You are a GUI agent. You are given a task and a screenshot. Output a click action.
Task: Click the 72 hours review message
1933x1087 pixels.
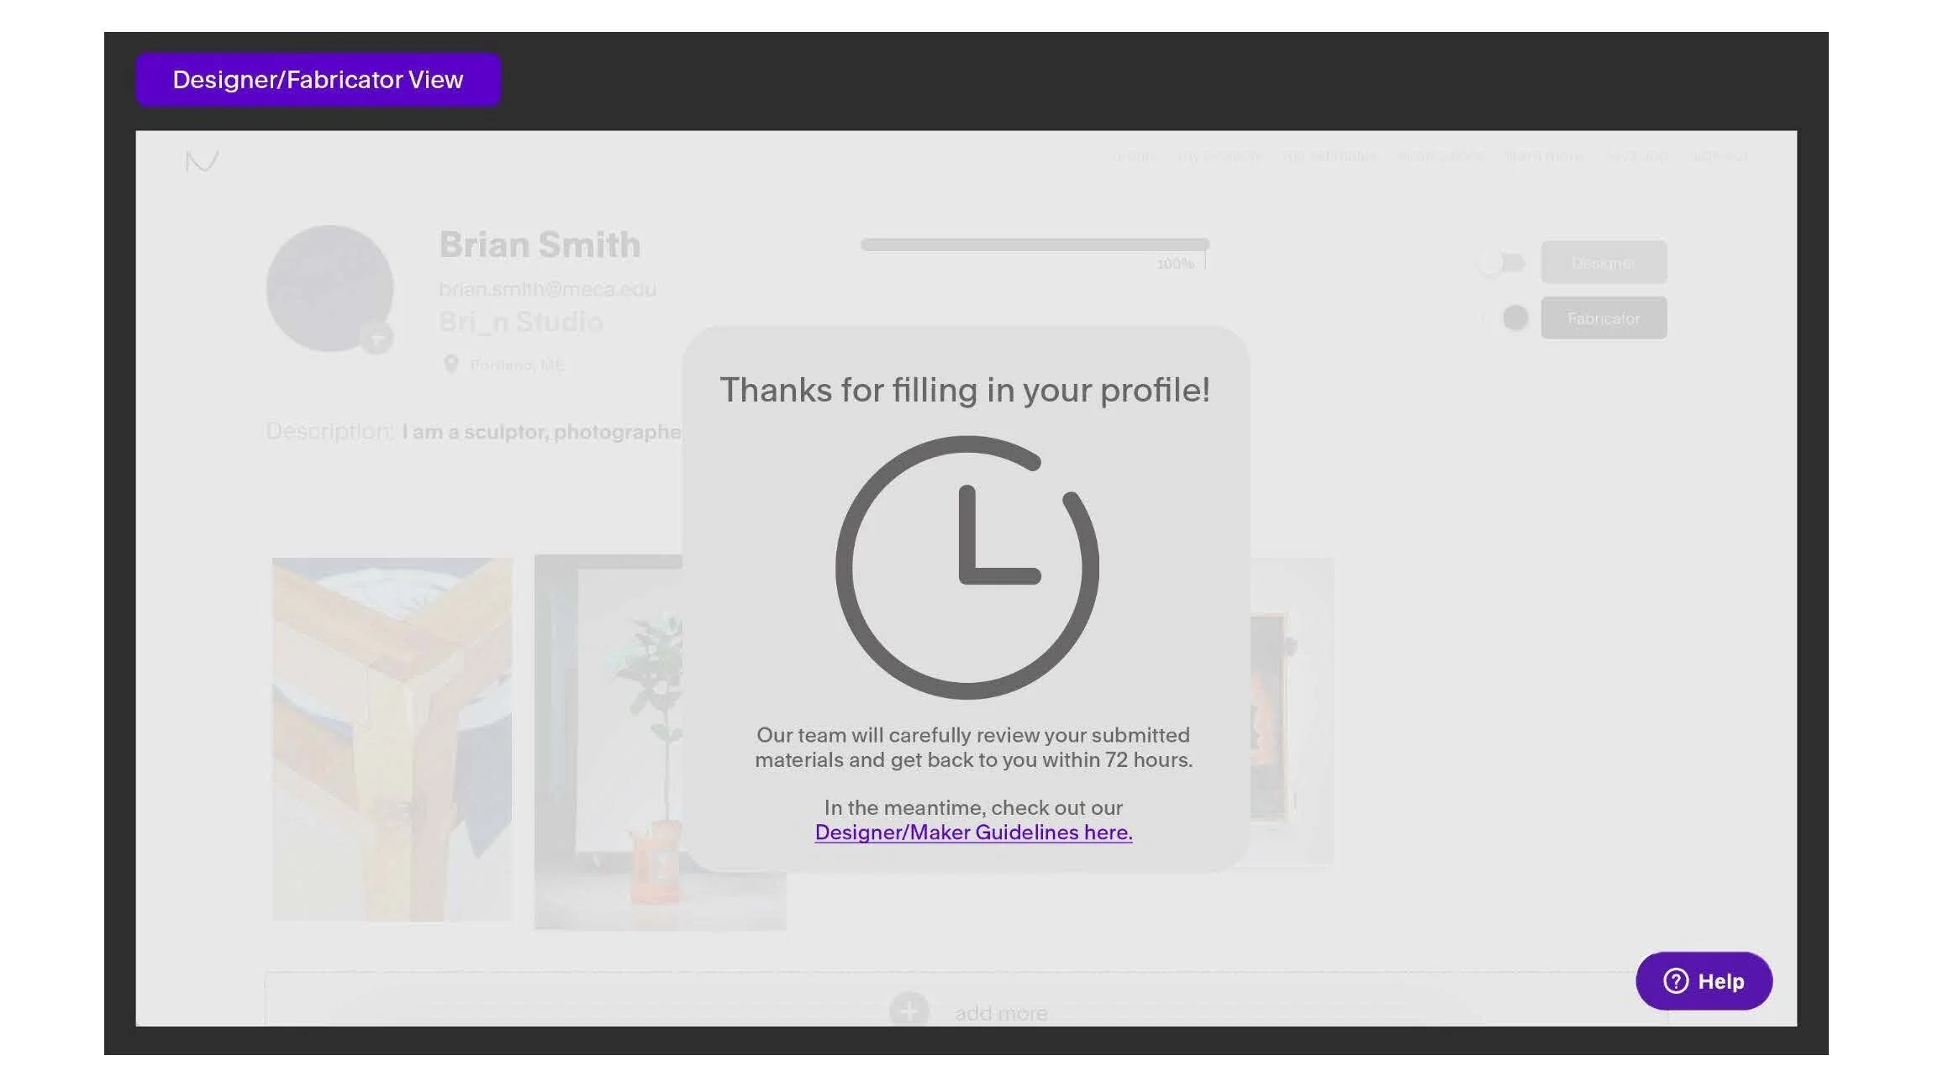[x=973, y=747]
